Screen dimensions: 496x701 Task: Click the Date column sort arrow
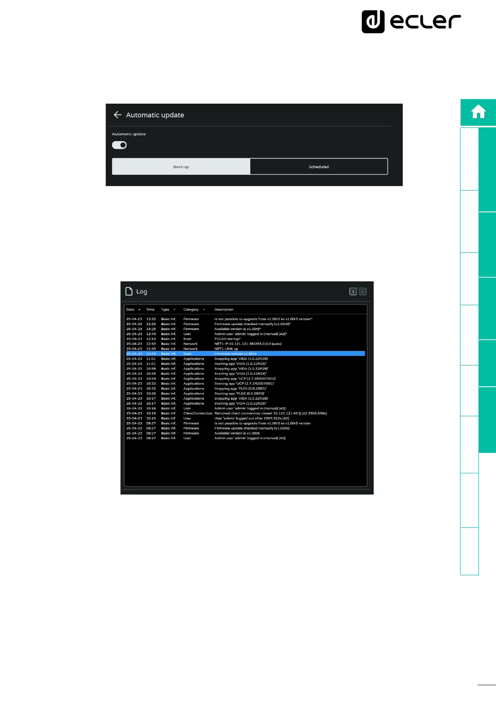139,310
